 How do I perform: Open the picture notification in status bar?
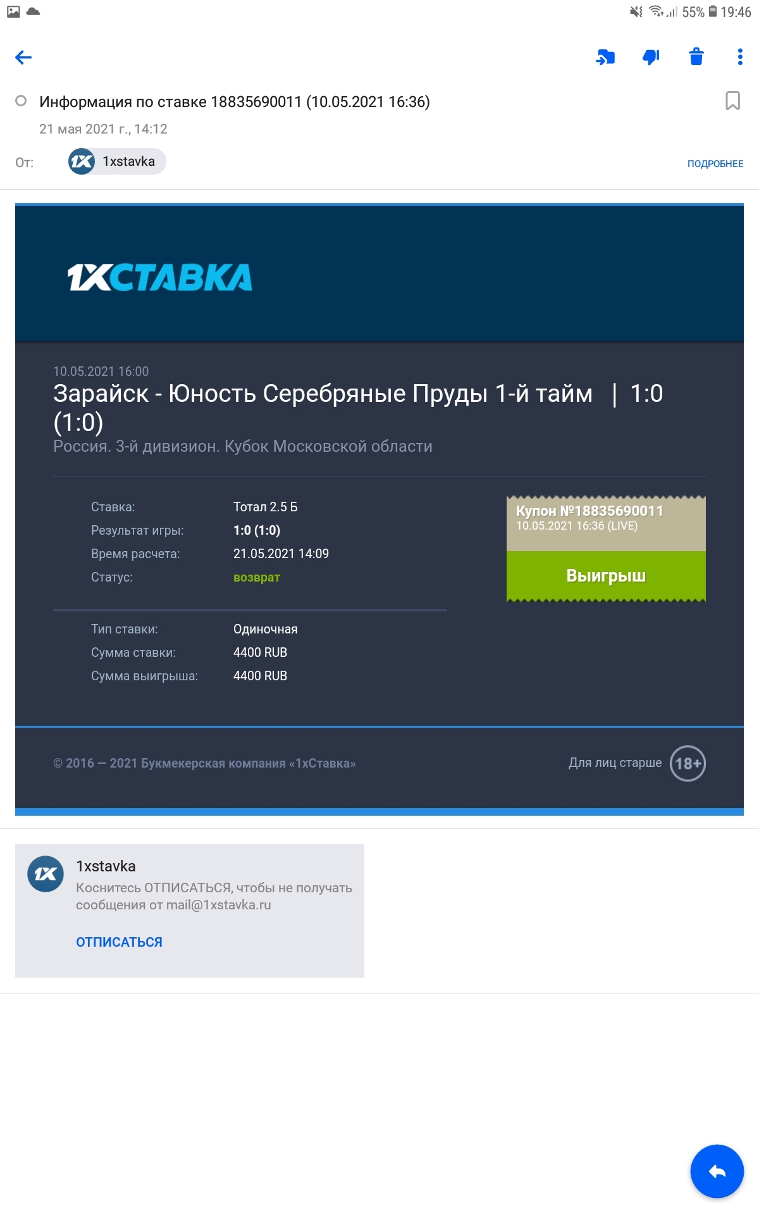(x=13, y=11)
